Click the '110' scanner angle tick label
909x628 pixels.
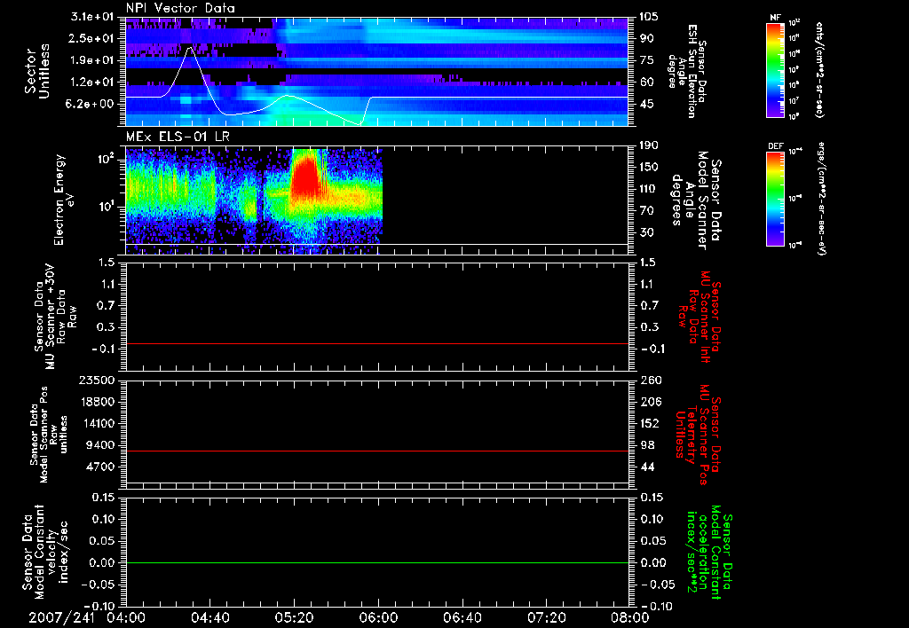(649, 189)
